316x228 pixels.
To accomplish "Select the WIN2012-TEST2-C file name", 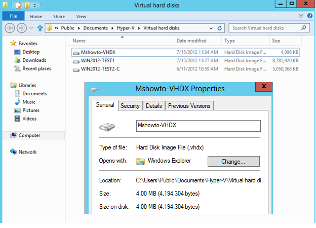I will 100,69.
